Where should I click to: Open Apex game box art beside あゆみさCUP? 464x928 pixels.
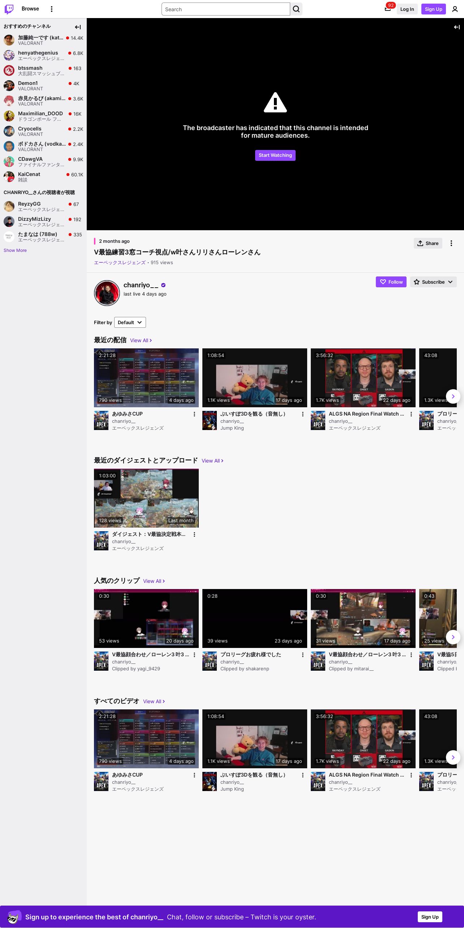101,420
